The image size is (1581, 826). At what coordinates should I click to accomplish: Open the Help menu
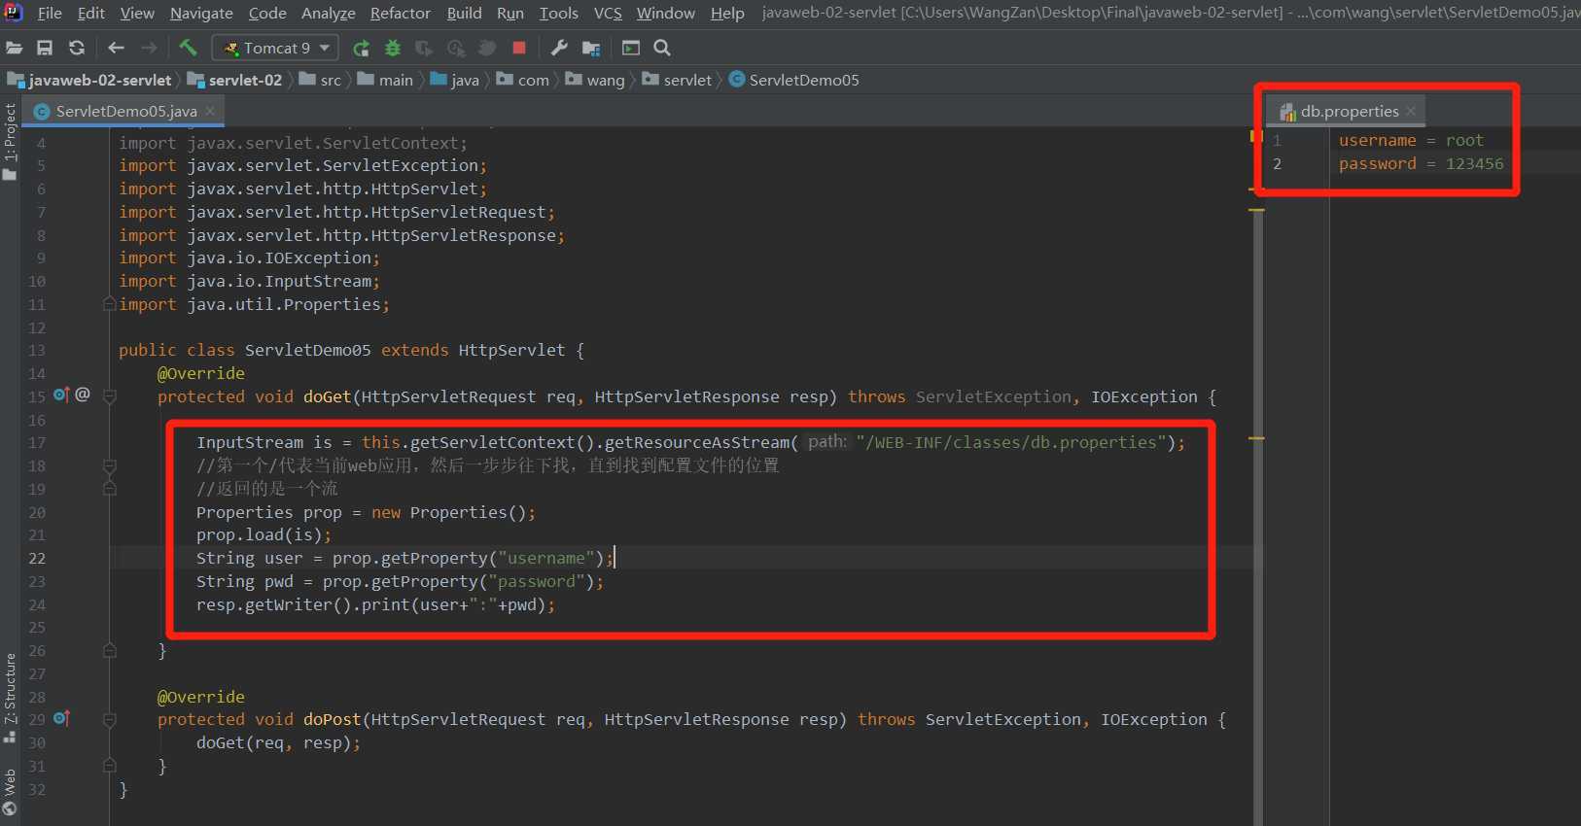pos(727,13)
